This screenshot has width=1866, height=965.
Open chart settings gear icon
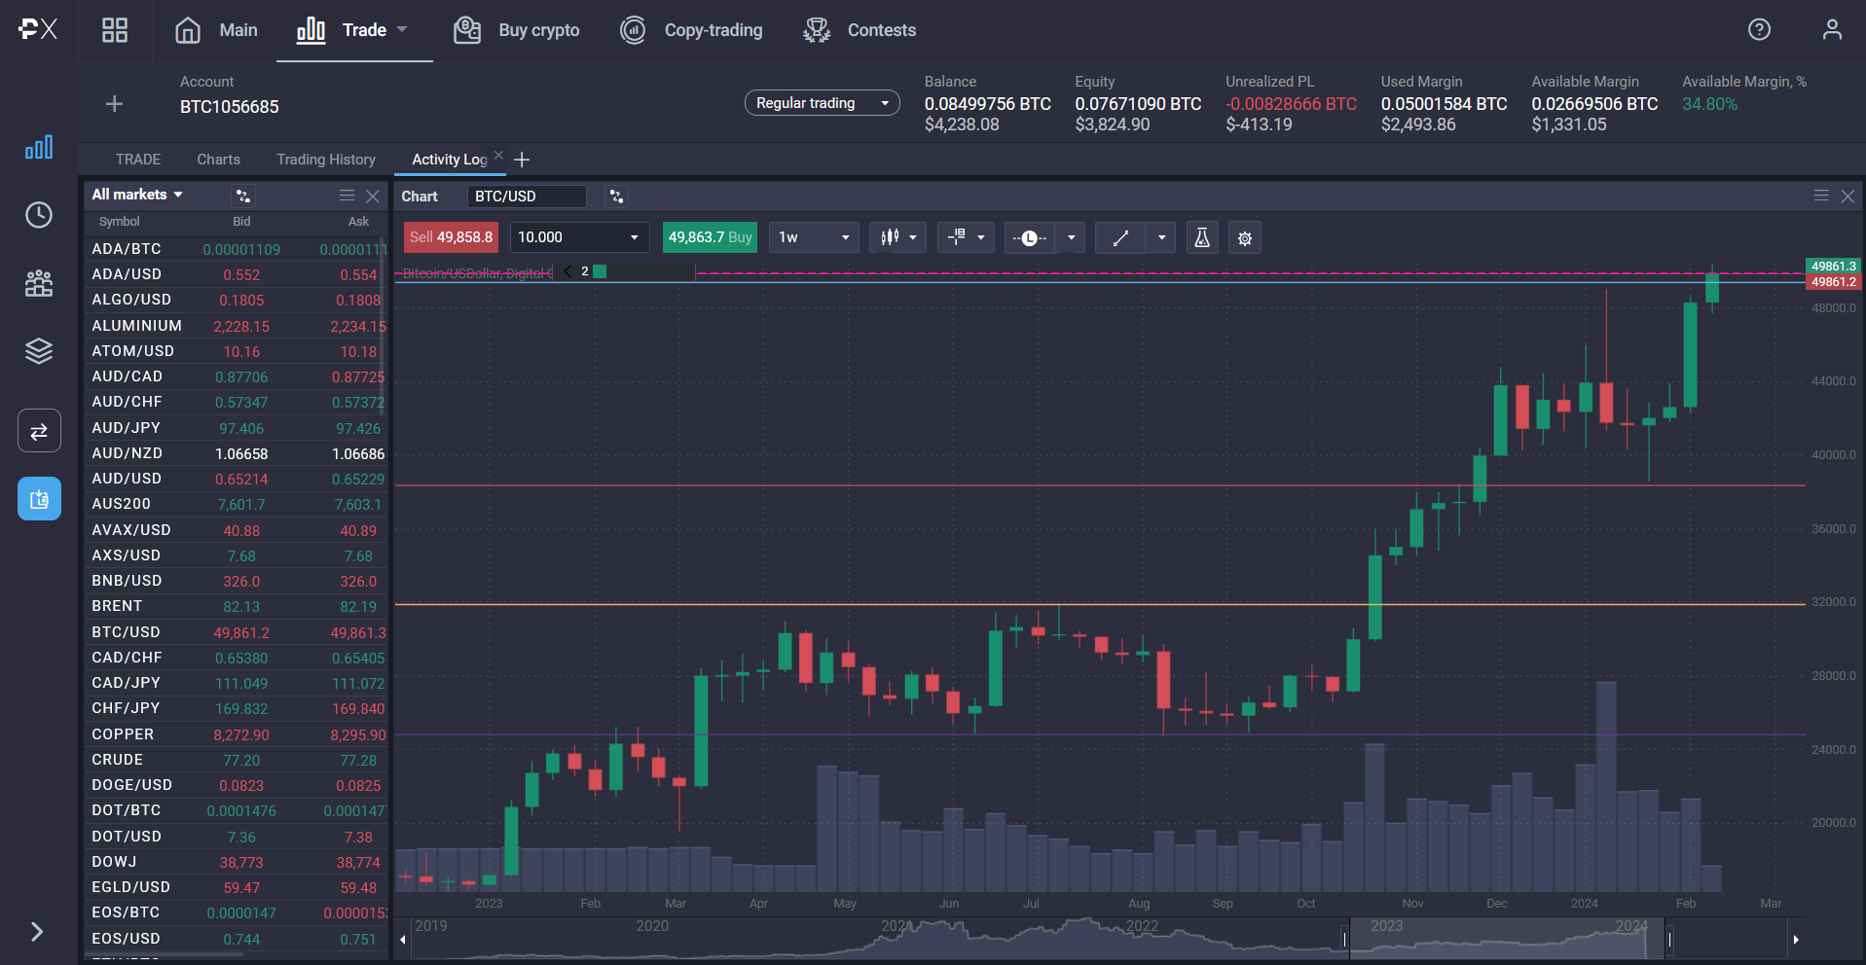(x=1245, y=237)
